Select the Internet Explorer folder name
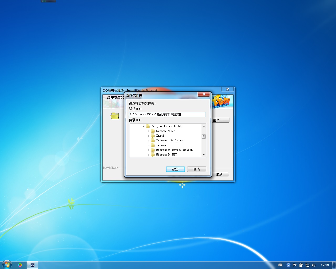Viewport: 336px width, 269px height. pyautogui.click(x=170, y=140)
